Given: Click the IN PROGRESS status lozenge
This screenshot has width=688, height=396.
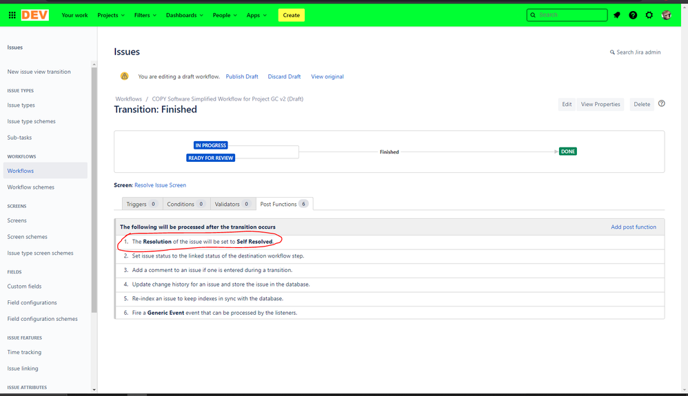Looking at the screenshot, I should pos(211,145).
